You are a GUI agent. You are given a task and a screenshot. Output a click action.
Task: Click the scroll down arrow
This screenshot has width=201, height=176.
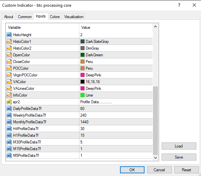click(x=156, y=158)
